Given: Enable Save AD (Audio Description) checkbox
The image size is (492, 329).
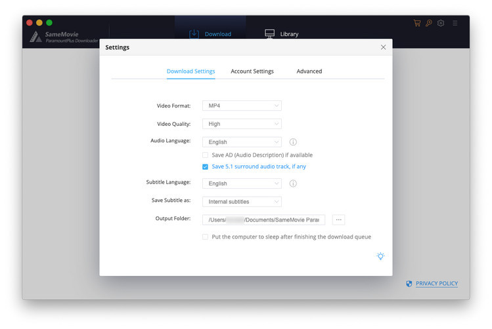Looking at the screenshot, I should coord(206,155).
